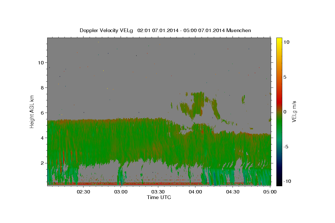Click the colorbar tick label -5

click(x=286, y=147)
